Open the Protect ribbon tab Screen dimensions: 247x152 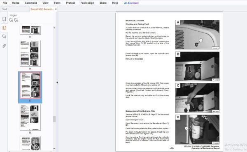tap(70, 3)
